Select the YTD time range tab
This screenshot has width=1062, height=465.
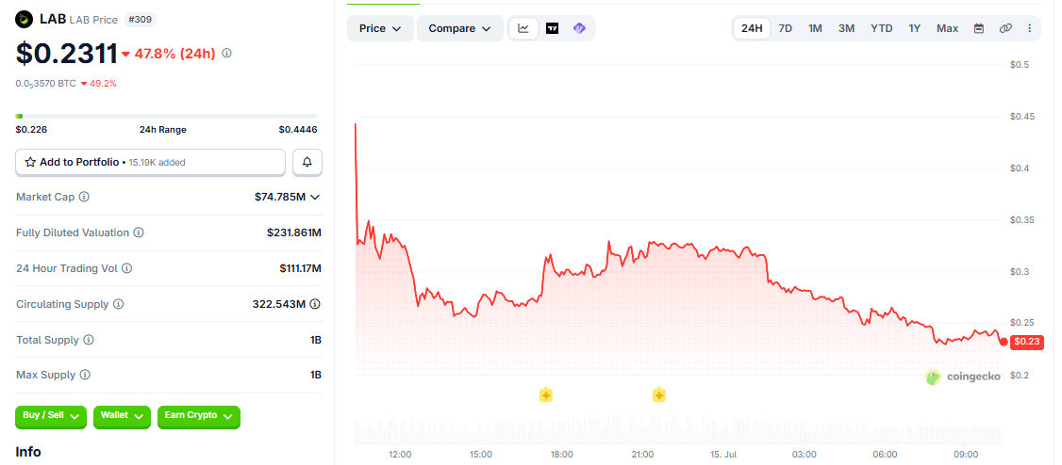tap(881, 28)
